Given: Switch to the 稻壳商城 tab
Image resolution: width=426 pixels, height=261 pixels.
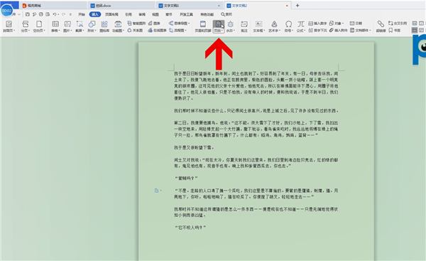Looking at the screenshot, I should 53,6.
